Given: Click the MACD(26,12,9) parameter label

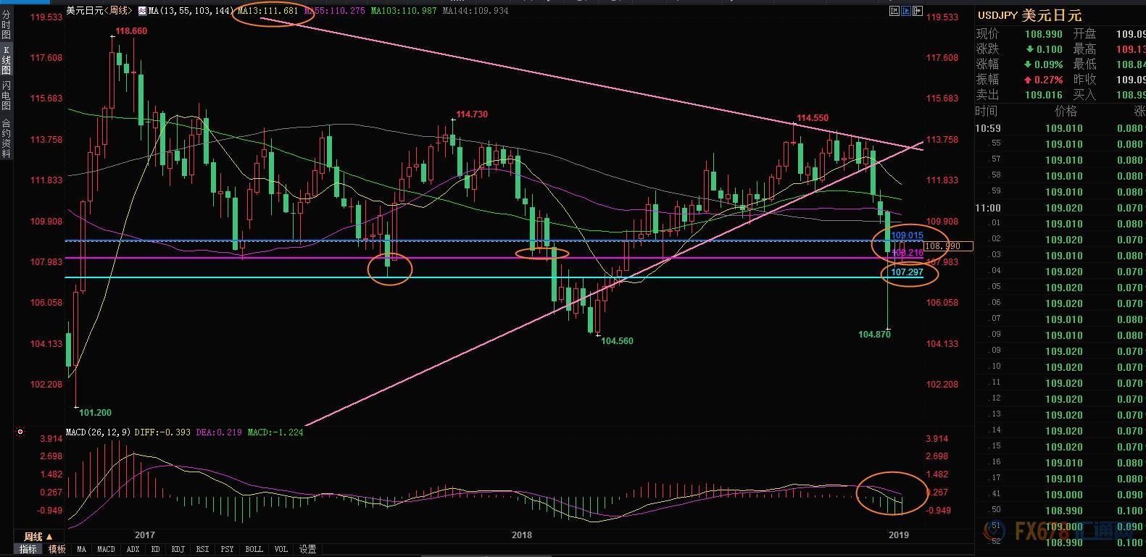Looking at the screenshot, I should point(98,432).
